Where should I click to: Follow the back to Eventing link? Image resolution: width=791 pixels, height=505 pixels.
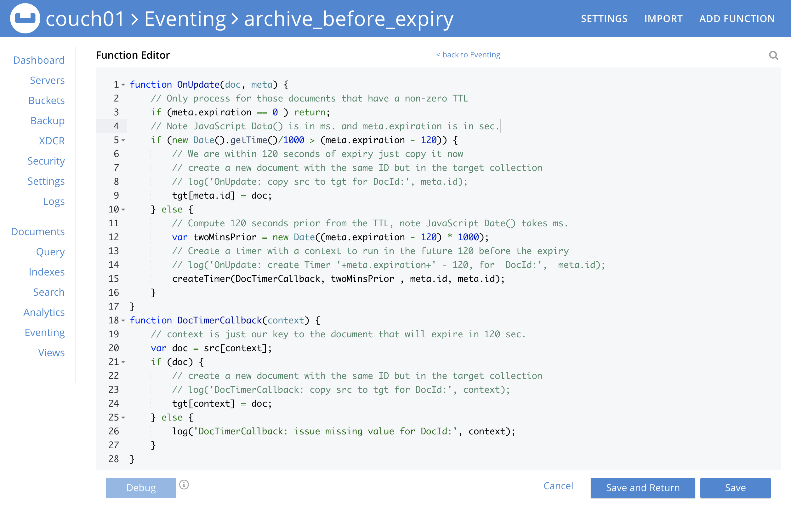[x=468, y=55]
